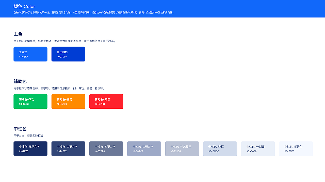Choose the 中性色-注释文字 #9DA9C7 swatch

pos(144,149)
